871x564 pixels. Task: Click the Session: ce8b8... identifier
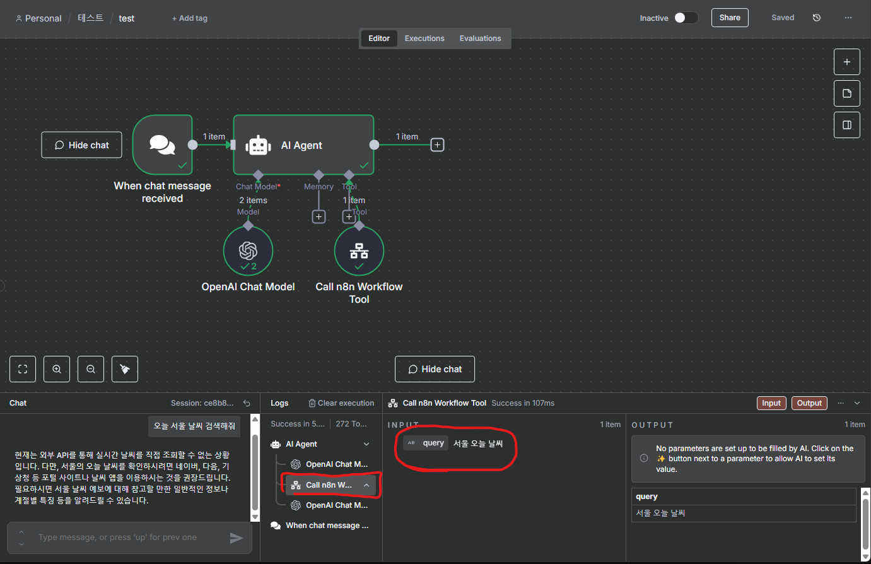pos(202,403)
